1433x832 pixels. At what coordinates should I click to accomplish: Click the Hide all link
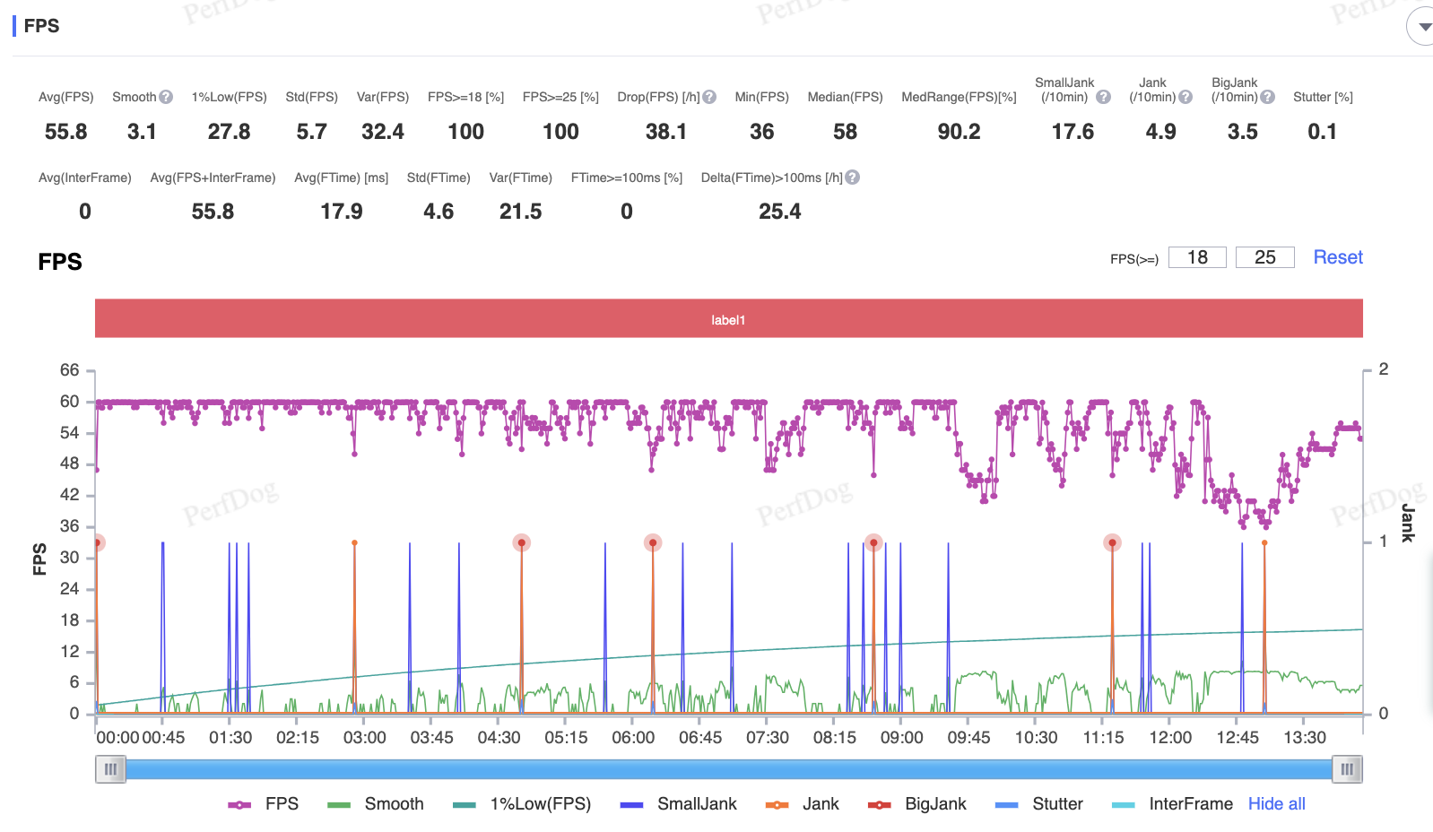1276,804
